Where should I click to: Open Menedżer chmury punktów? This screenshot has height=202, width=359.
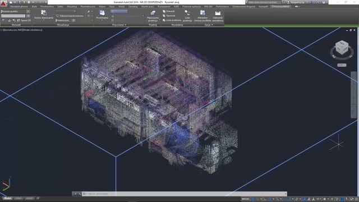point(202,16)
